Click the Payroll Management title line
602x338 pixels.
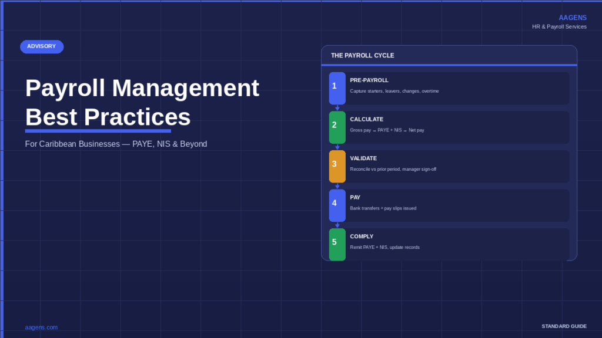click(142, 88)
